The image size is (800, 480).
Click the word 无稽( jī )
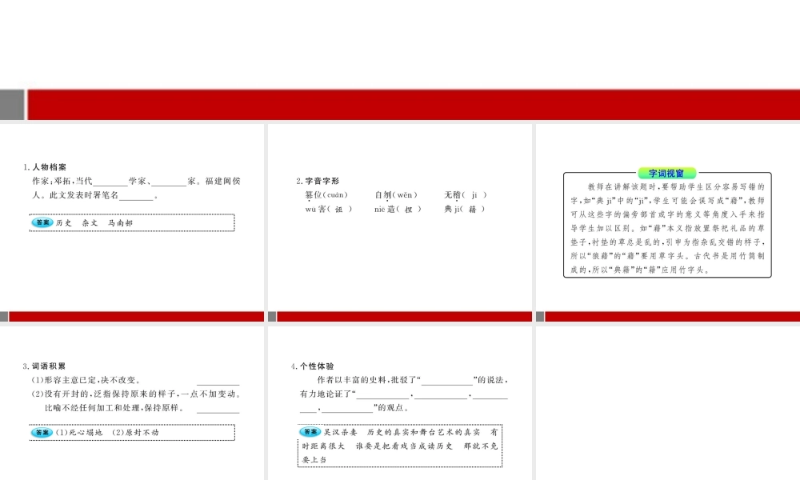pyautogui.click(x=466, y=195)
